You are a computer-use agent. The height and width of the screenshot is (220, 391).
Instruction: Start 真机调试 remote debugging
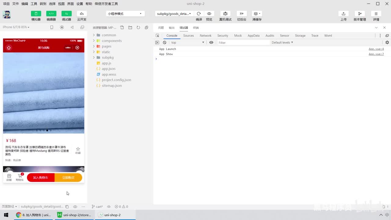coord(225,14)
